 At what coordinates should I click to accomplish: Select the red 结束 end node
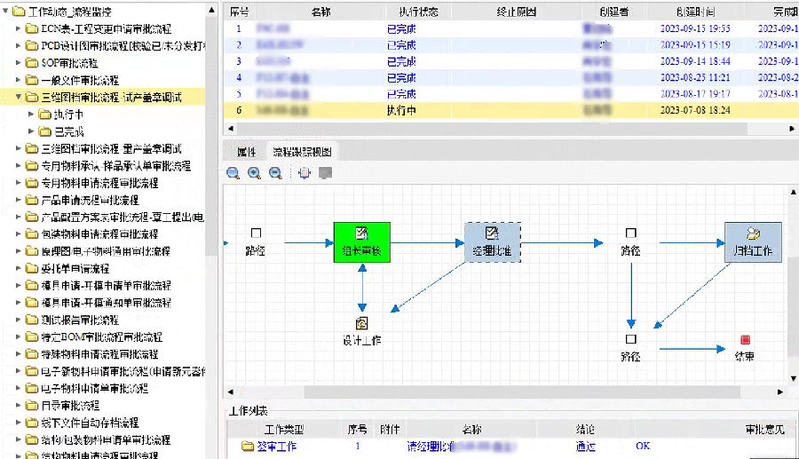[745, 340]
